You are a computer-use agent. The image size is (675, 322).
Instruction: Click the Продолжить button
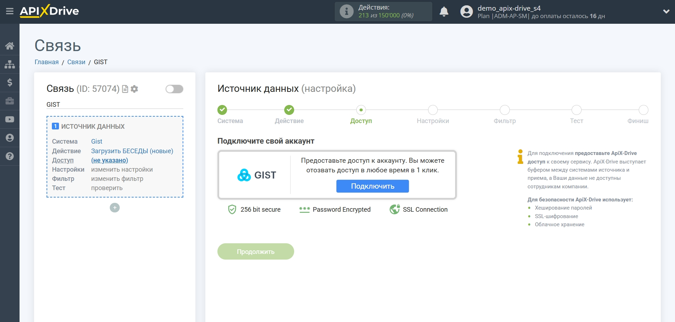pos(255,251)
